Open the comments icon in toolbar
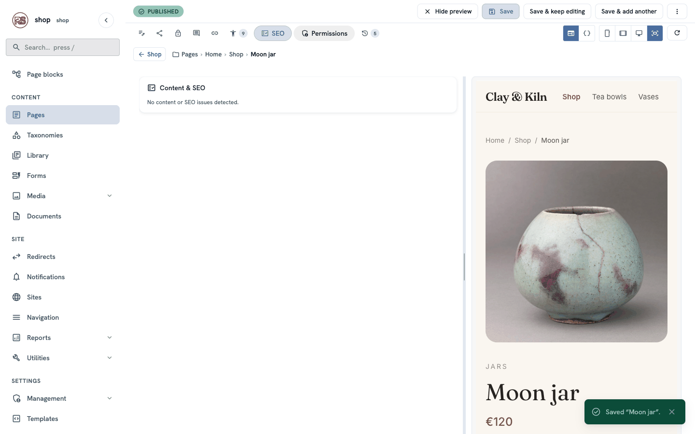This screenshot has width=695, height=434. click(x=196, y=33)
